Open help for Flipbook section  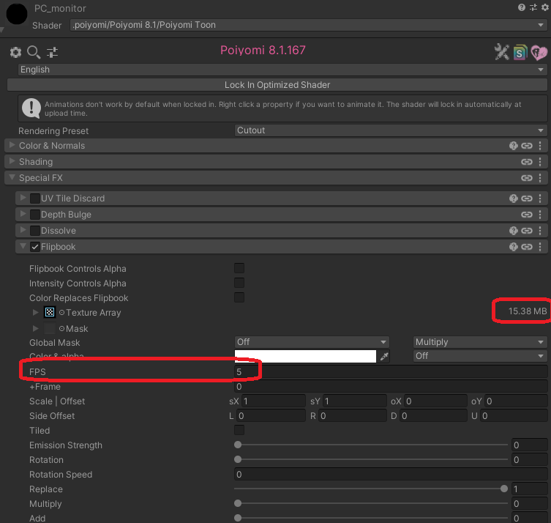pyautogui.click(x=514, y=247)
